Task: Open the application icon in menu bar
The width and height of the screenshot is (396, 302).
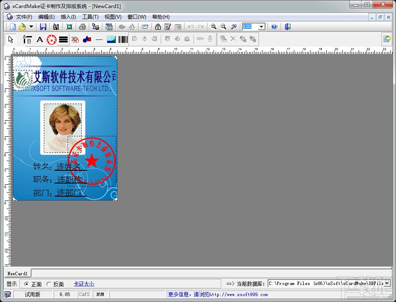Action: 10,17
